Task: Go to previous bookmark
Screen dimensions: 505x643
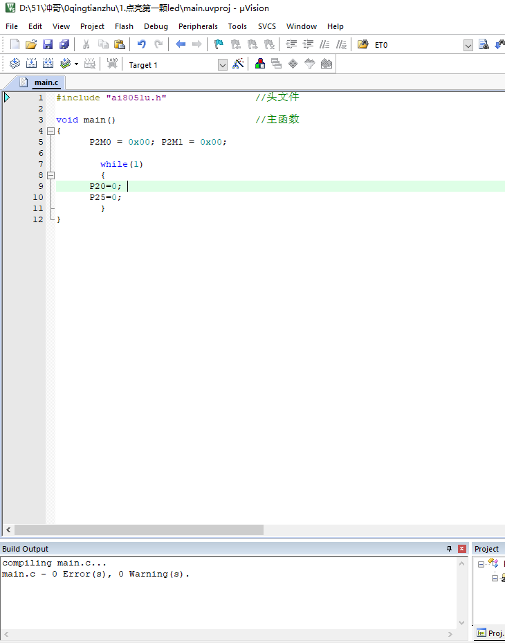Action: 236,44
